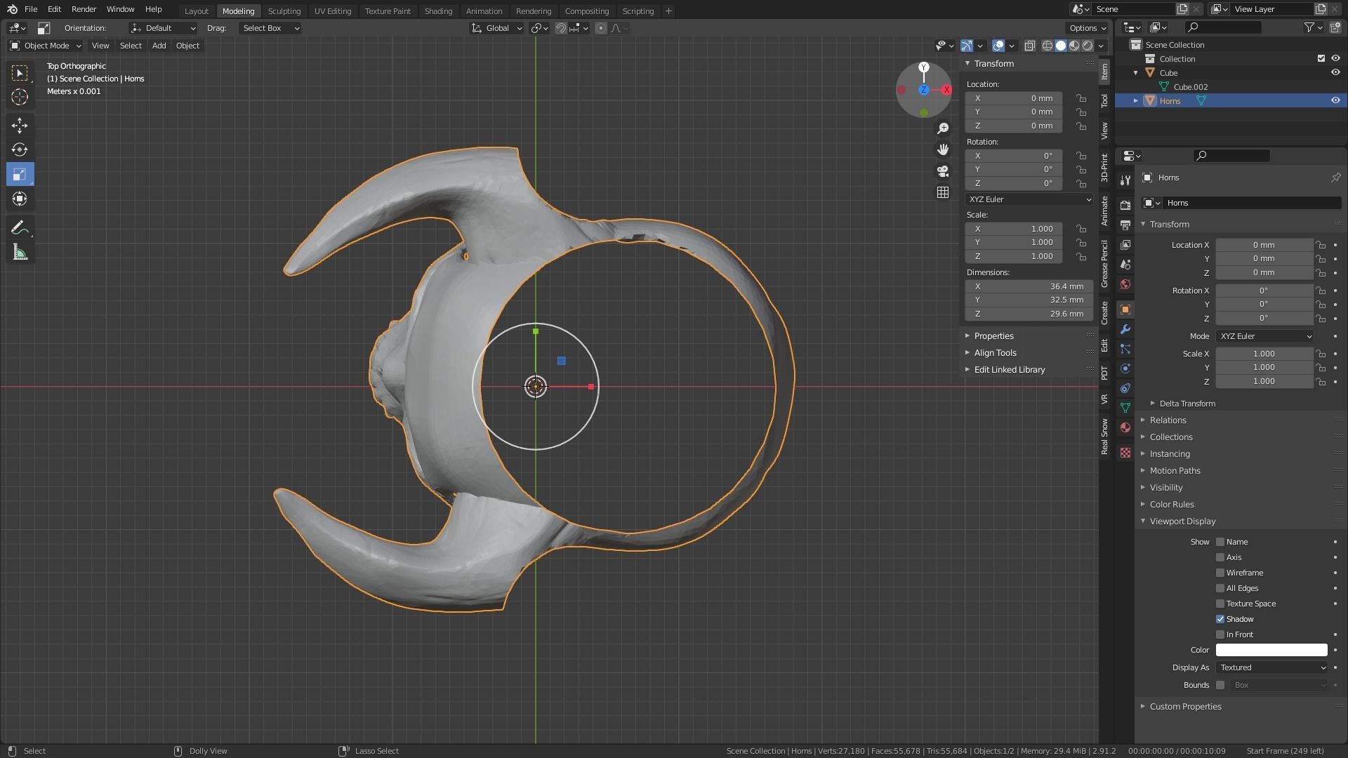The width and height of the screenshot is (1348, 758).
Task: Expand the Delta Transform subpanel
Action: (1187, 404)
